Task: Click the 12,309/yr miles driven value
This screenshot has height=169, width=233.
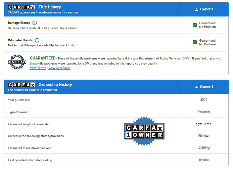Action: (204, 148)
